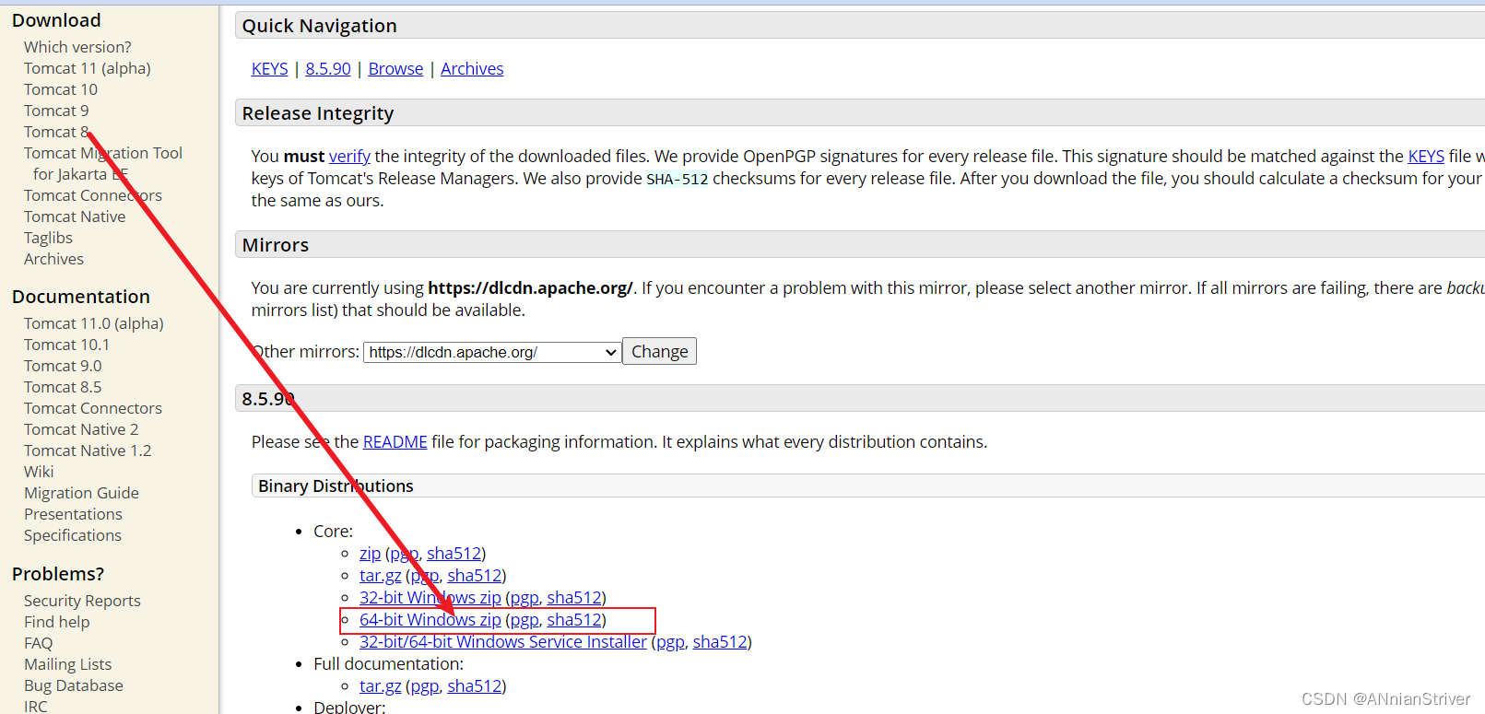The image size is (1485, 714).
Task: Open Tomcat 11.0 (alpha) documentation
Action: pos(94,323)
